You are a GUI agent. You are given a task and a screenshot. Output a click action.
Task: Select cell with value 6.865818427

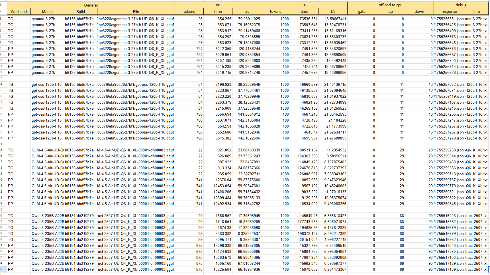pyautogui.click(x=333, y=216)
